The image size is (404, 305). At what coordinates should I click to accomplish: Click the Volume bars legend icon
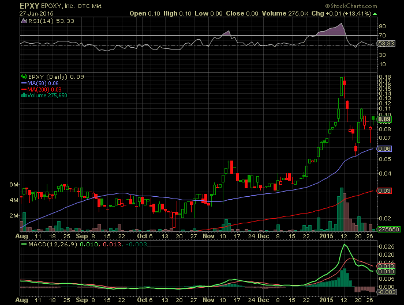24,96
